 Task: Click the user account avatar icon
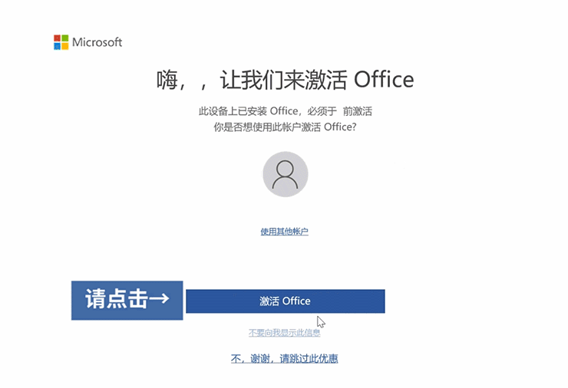286,175
